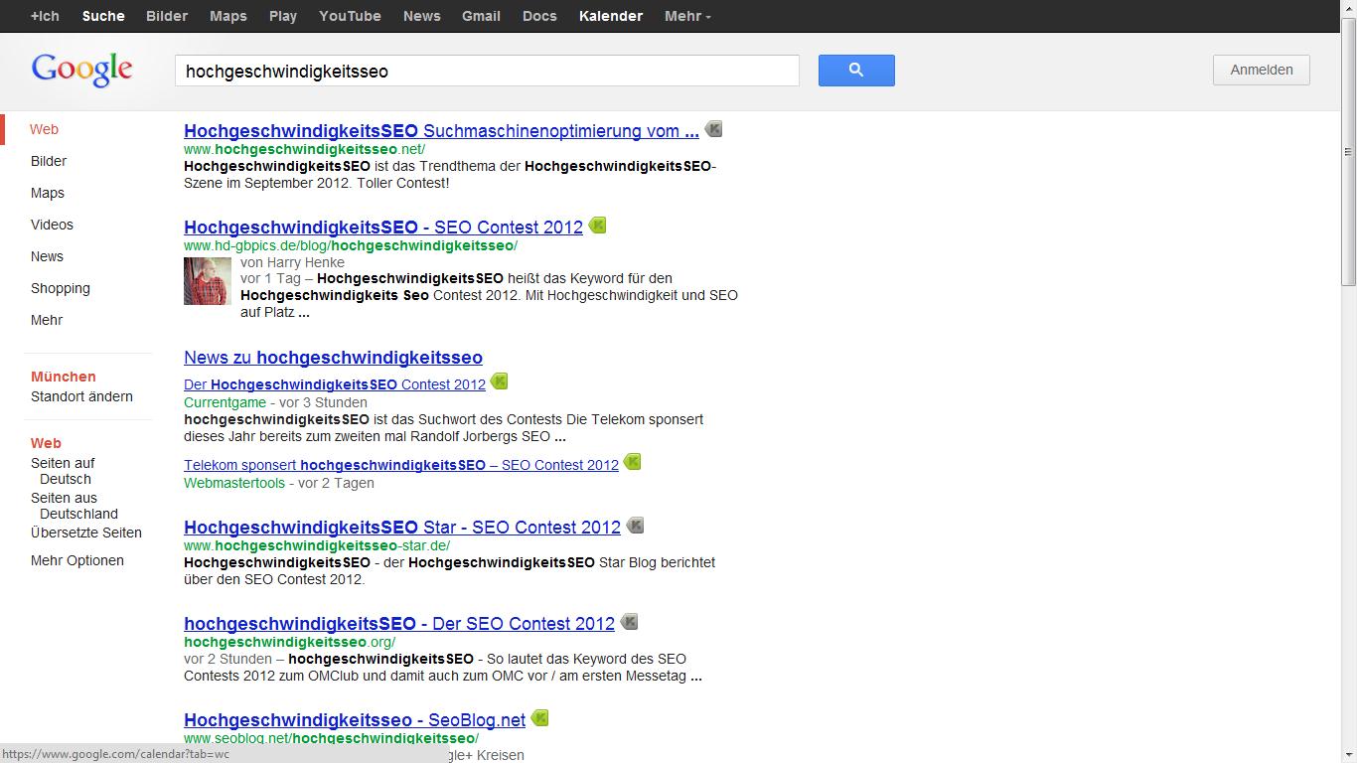Filter by Seiten auf Deutsch

point(64,471)
